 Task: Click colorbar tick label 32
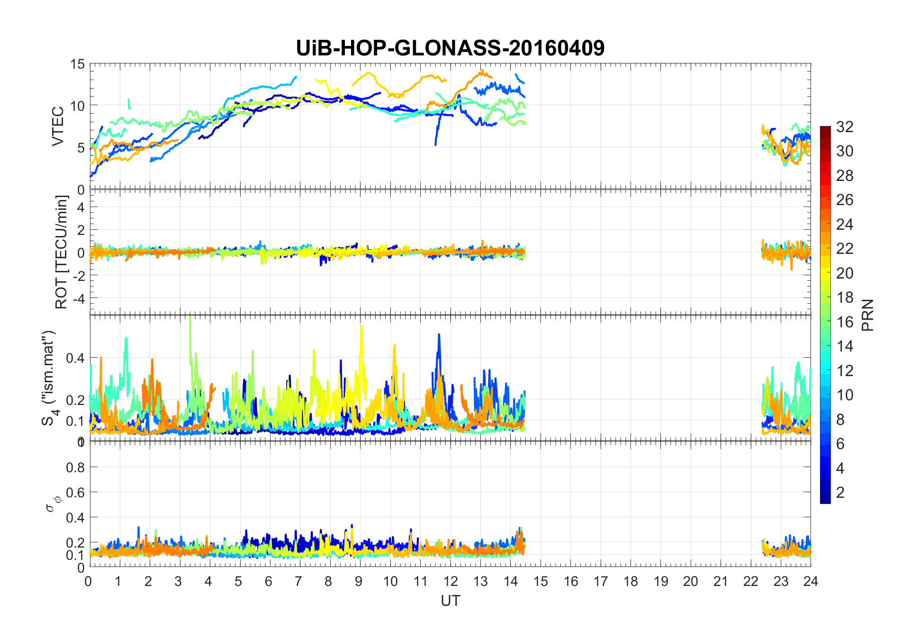pyautogui.click(x=845, y=126)
